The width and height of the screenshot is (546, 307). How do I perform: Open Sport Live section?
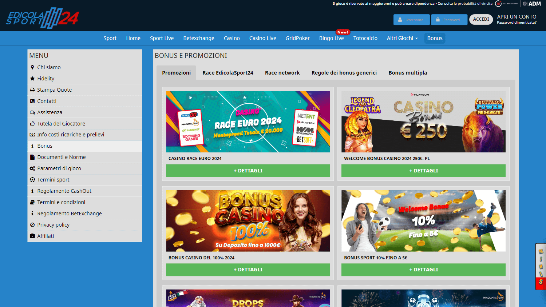tap(162, 38)
